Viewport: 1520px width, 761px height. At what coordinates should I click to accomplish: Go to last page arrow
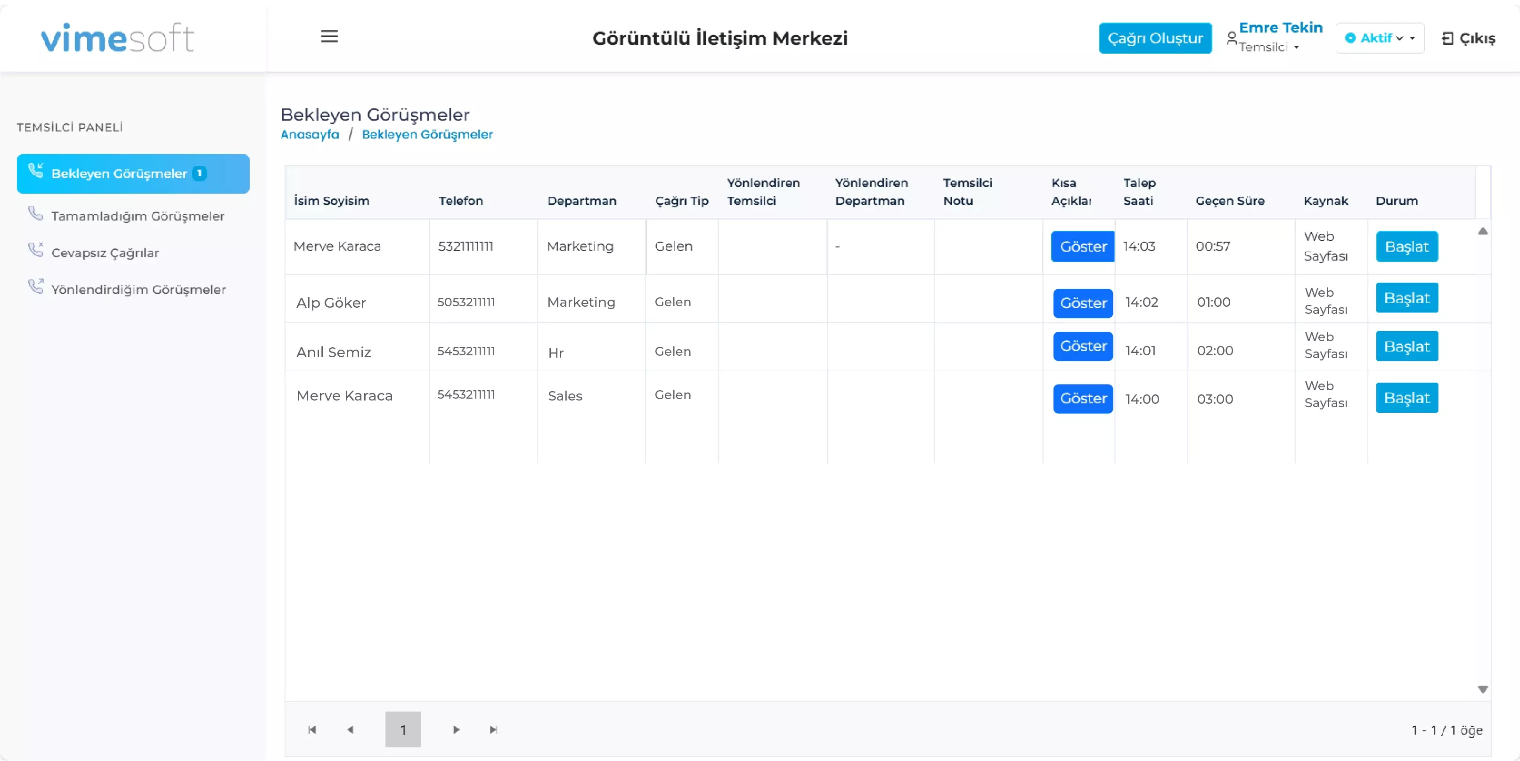click(494, 730)
